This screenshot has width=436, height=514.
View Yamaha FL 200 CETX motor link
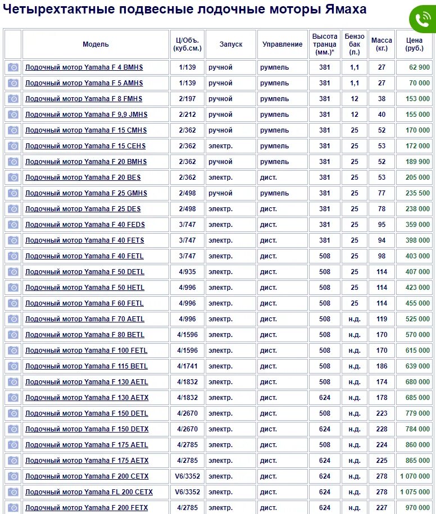click(x=89, y=492)
